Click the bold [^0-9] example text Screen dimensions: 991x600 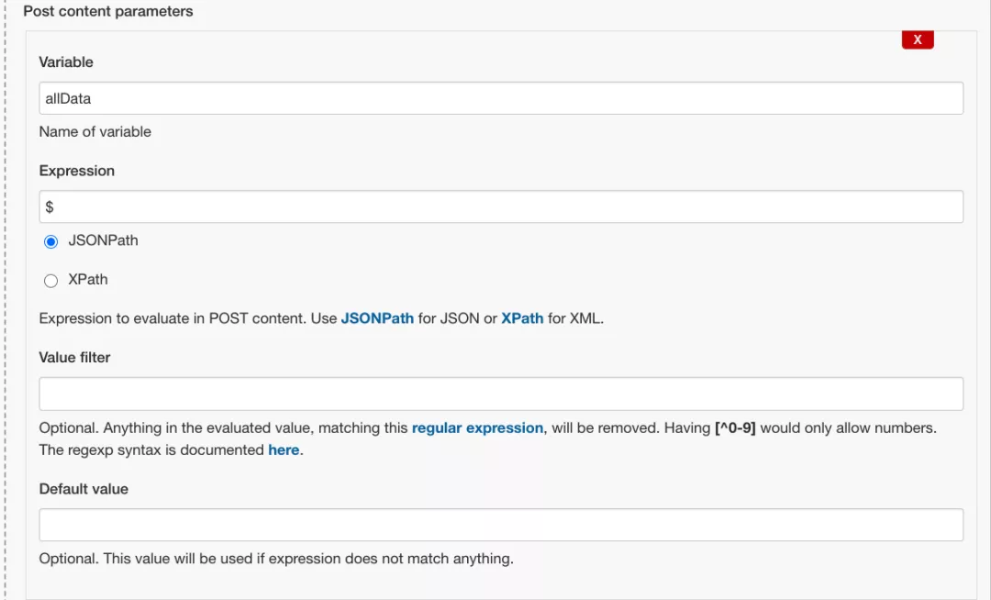tap(734, 428)
